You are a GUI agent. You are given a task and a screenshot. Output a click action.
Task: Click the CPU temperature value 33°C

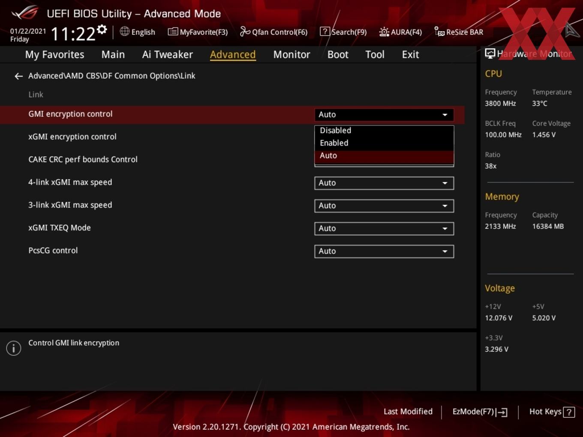click(x=539, y=104)
